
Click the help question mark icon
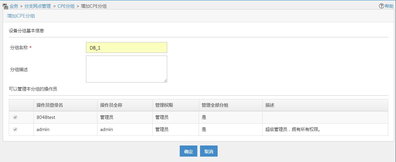pyautogui.click(x=381, y=6)
